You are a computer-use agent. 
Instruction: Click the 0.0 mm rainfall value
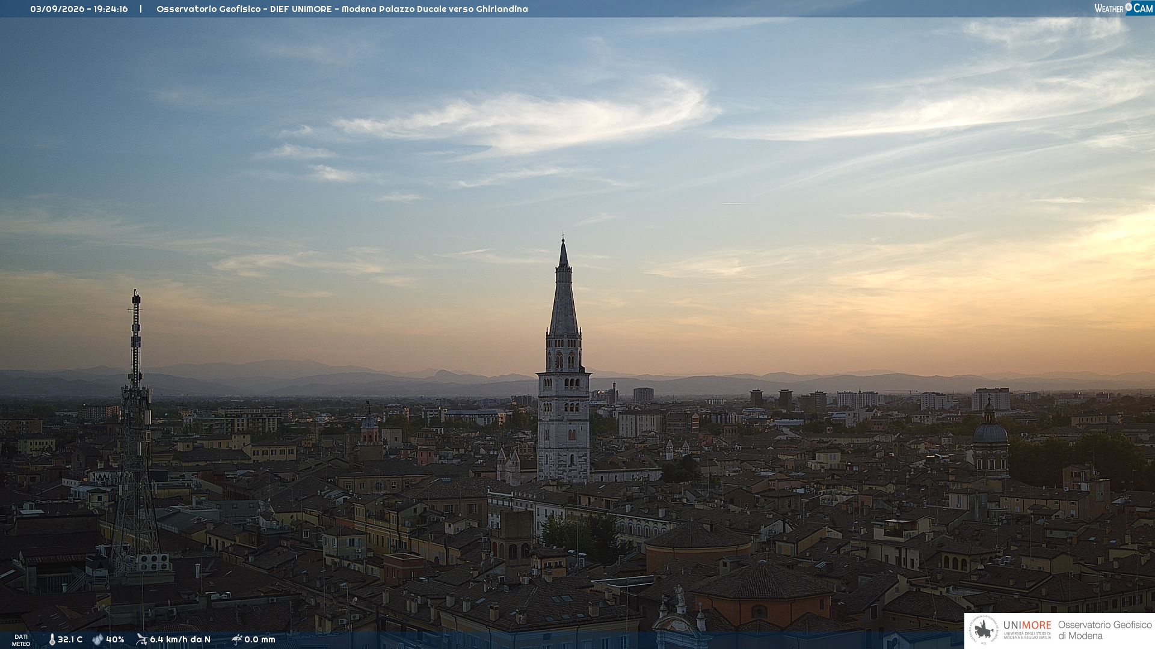[x=259, y=639]
